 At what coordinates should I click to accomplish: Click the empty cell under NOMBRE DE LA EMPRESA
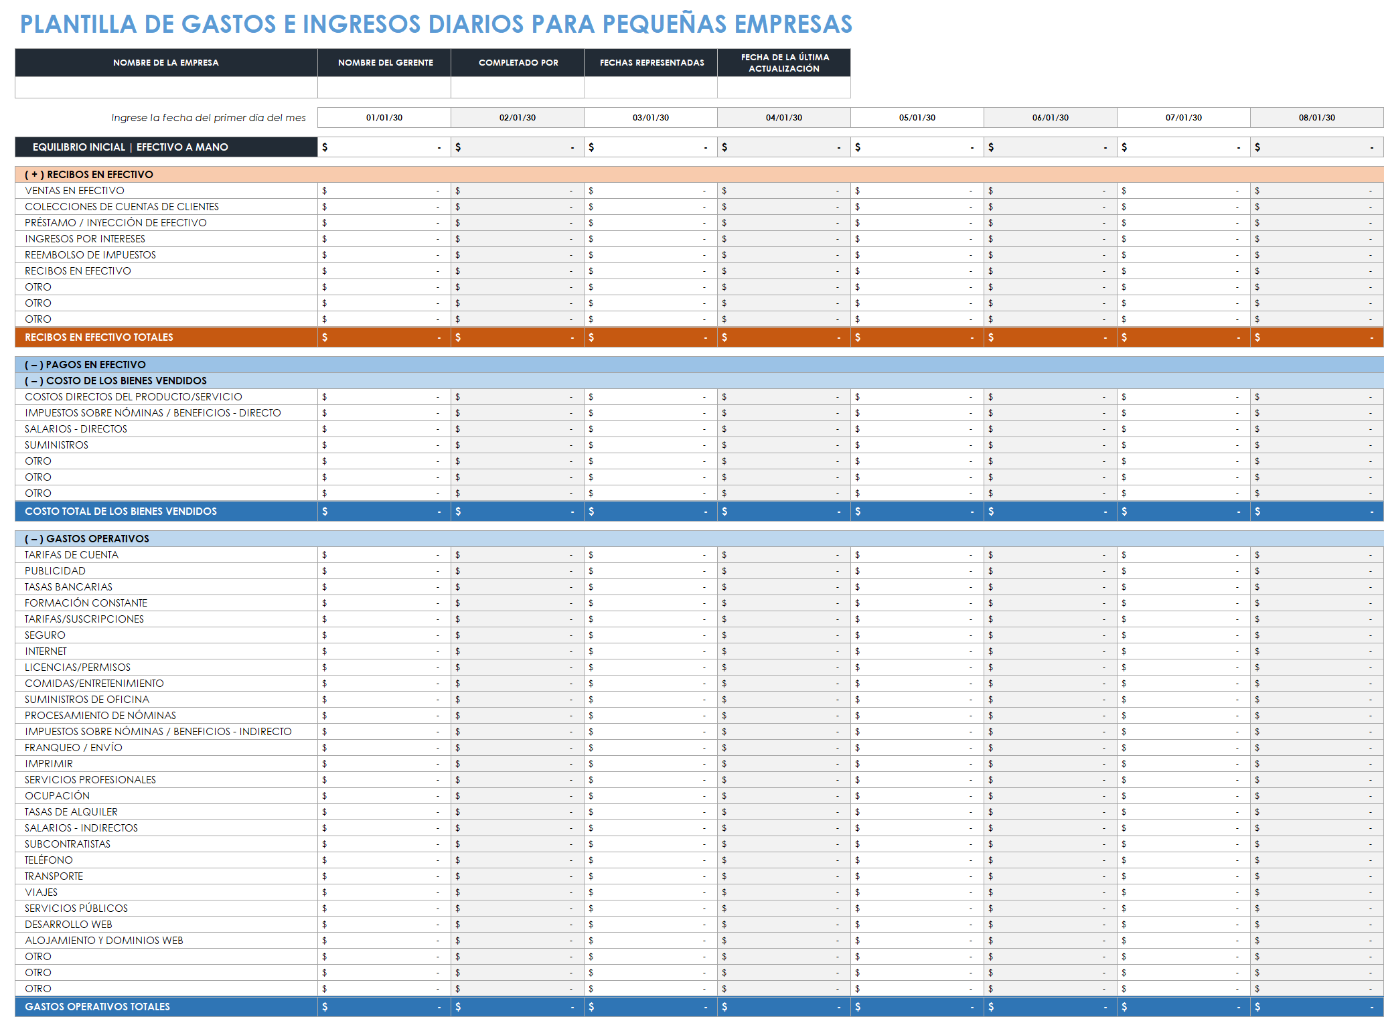166,88
